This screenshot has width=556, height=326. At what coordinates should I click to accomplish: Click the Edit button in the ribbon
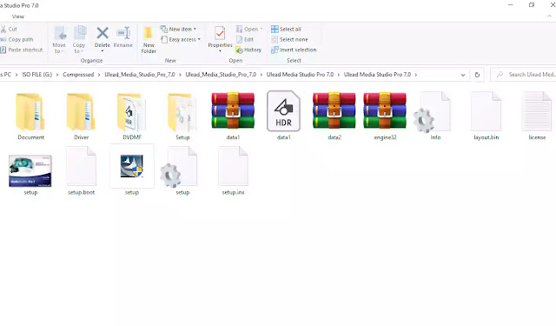coord(245,39)
